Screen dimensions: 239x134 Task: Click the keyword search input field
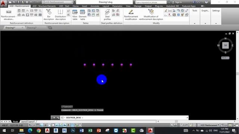(x=151, y=2)
